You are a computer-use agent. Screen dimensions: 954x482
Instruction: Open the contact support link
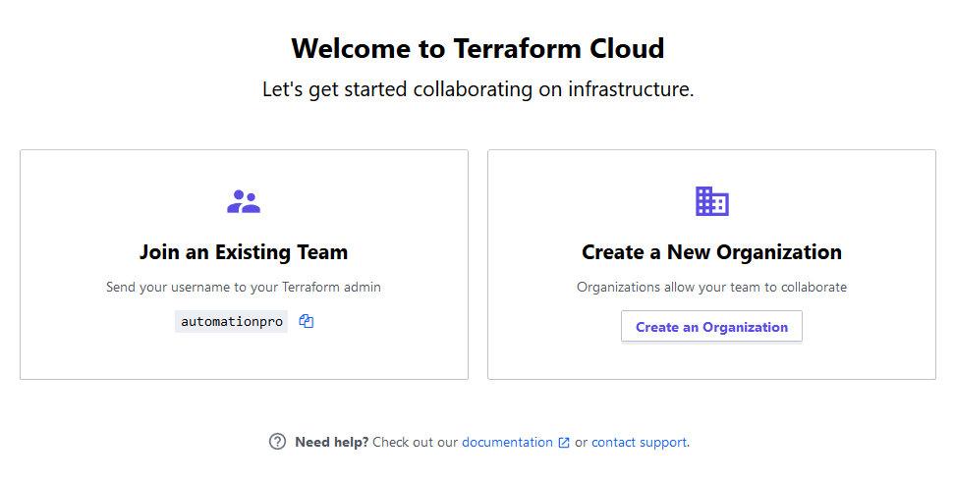pyautogui.click(x=639, y=442)
